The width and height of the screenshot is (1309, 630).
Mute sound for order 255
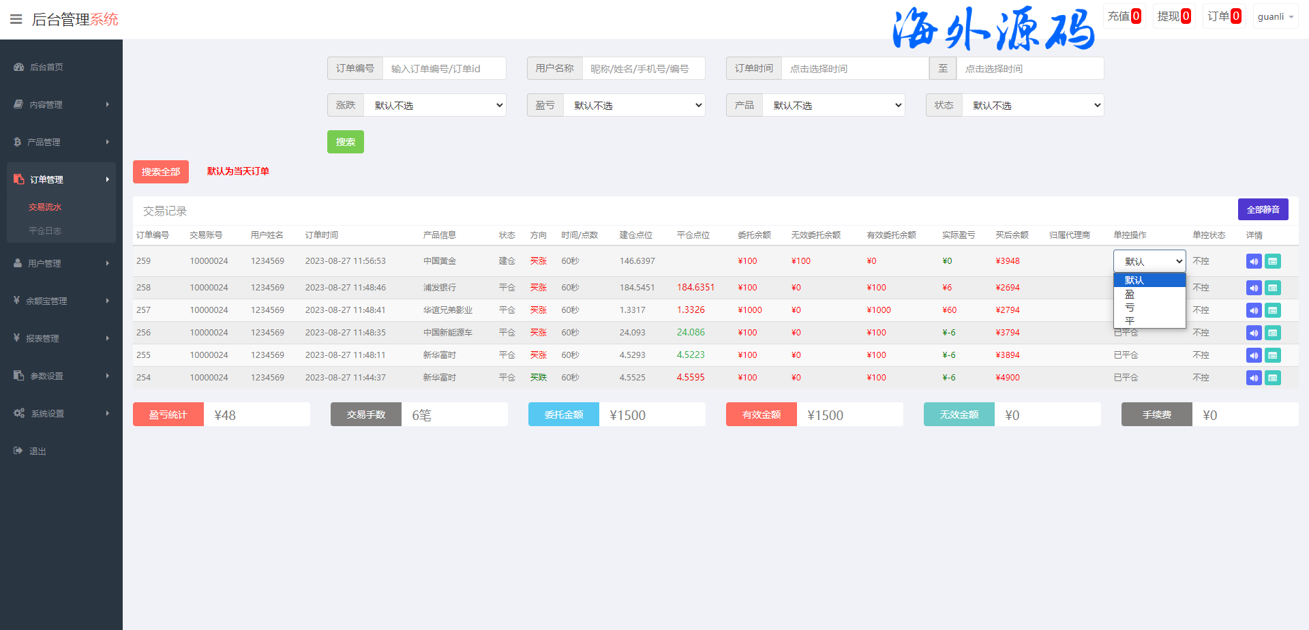click(1254, 355)
